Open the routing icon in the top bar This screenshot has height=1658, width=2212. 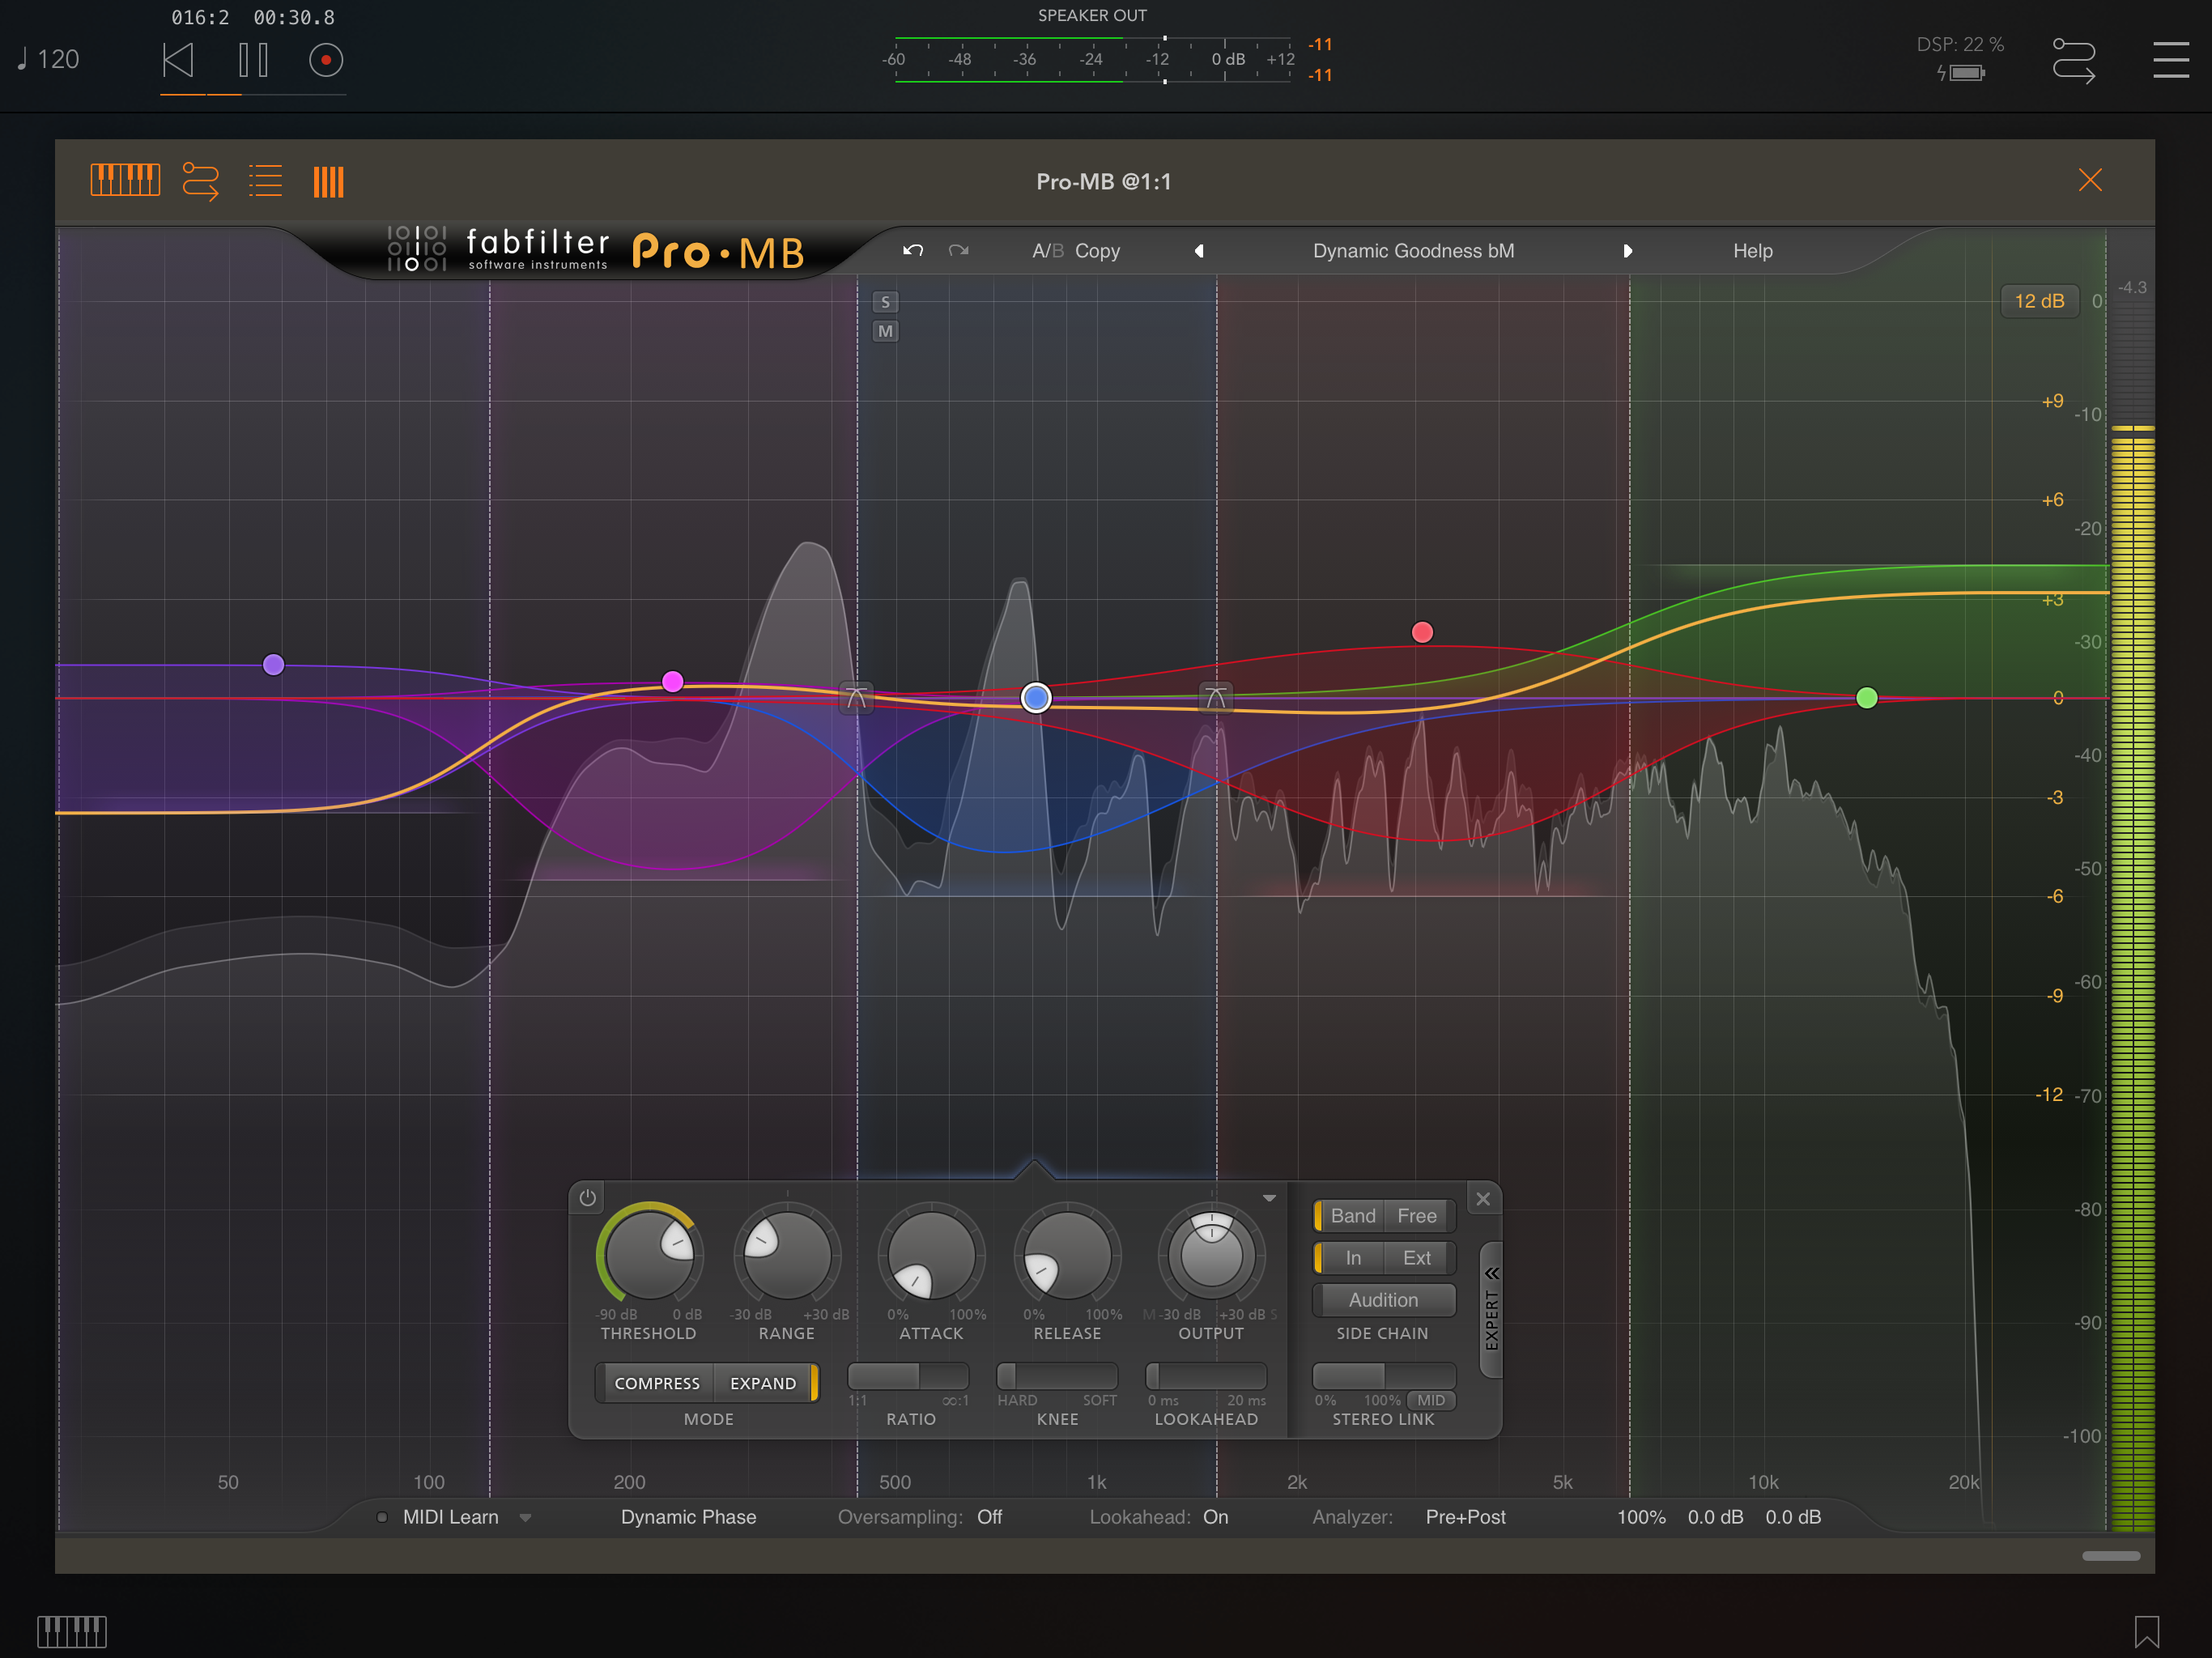coord(2073,60)
